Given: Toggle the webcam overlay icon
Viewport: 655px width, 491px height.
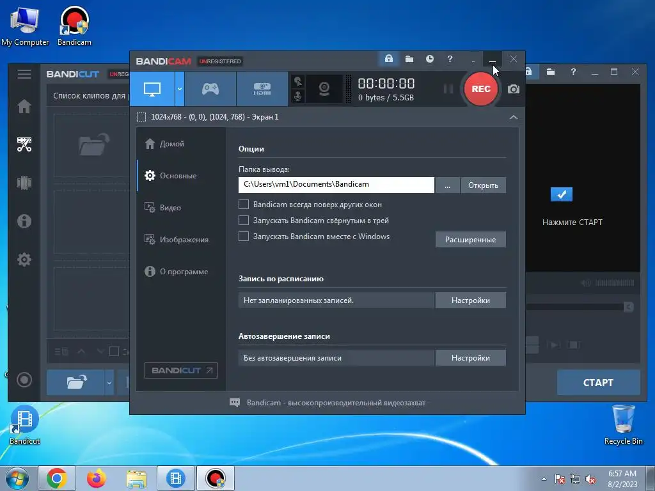Looking at the screenshot, I should (x=324, y=89).
